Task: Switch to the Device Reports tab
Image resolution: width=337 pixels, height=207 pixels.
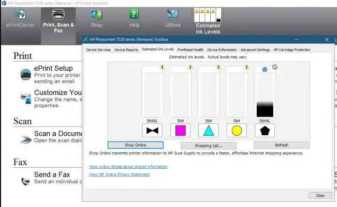Action: coord(126,50)
